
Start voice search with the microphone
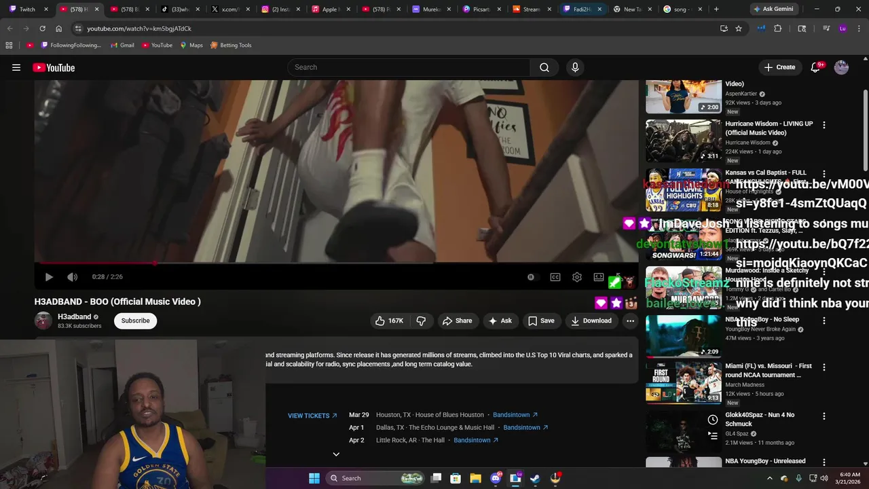[575, 67]
